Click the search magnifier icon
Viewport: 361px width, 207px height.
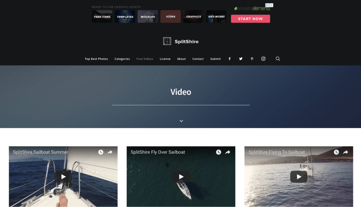(278, 59)
